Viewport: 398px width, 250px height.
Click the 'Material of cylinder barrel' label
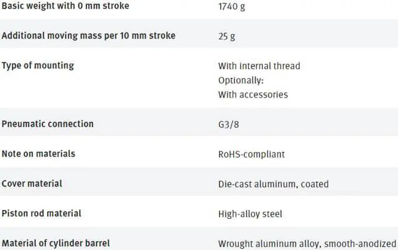[56, 243]
